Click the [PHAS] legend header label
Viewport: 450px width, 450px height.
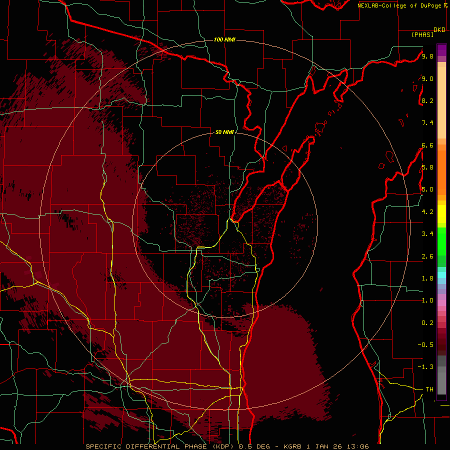[422, 35]
